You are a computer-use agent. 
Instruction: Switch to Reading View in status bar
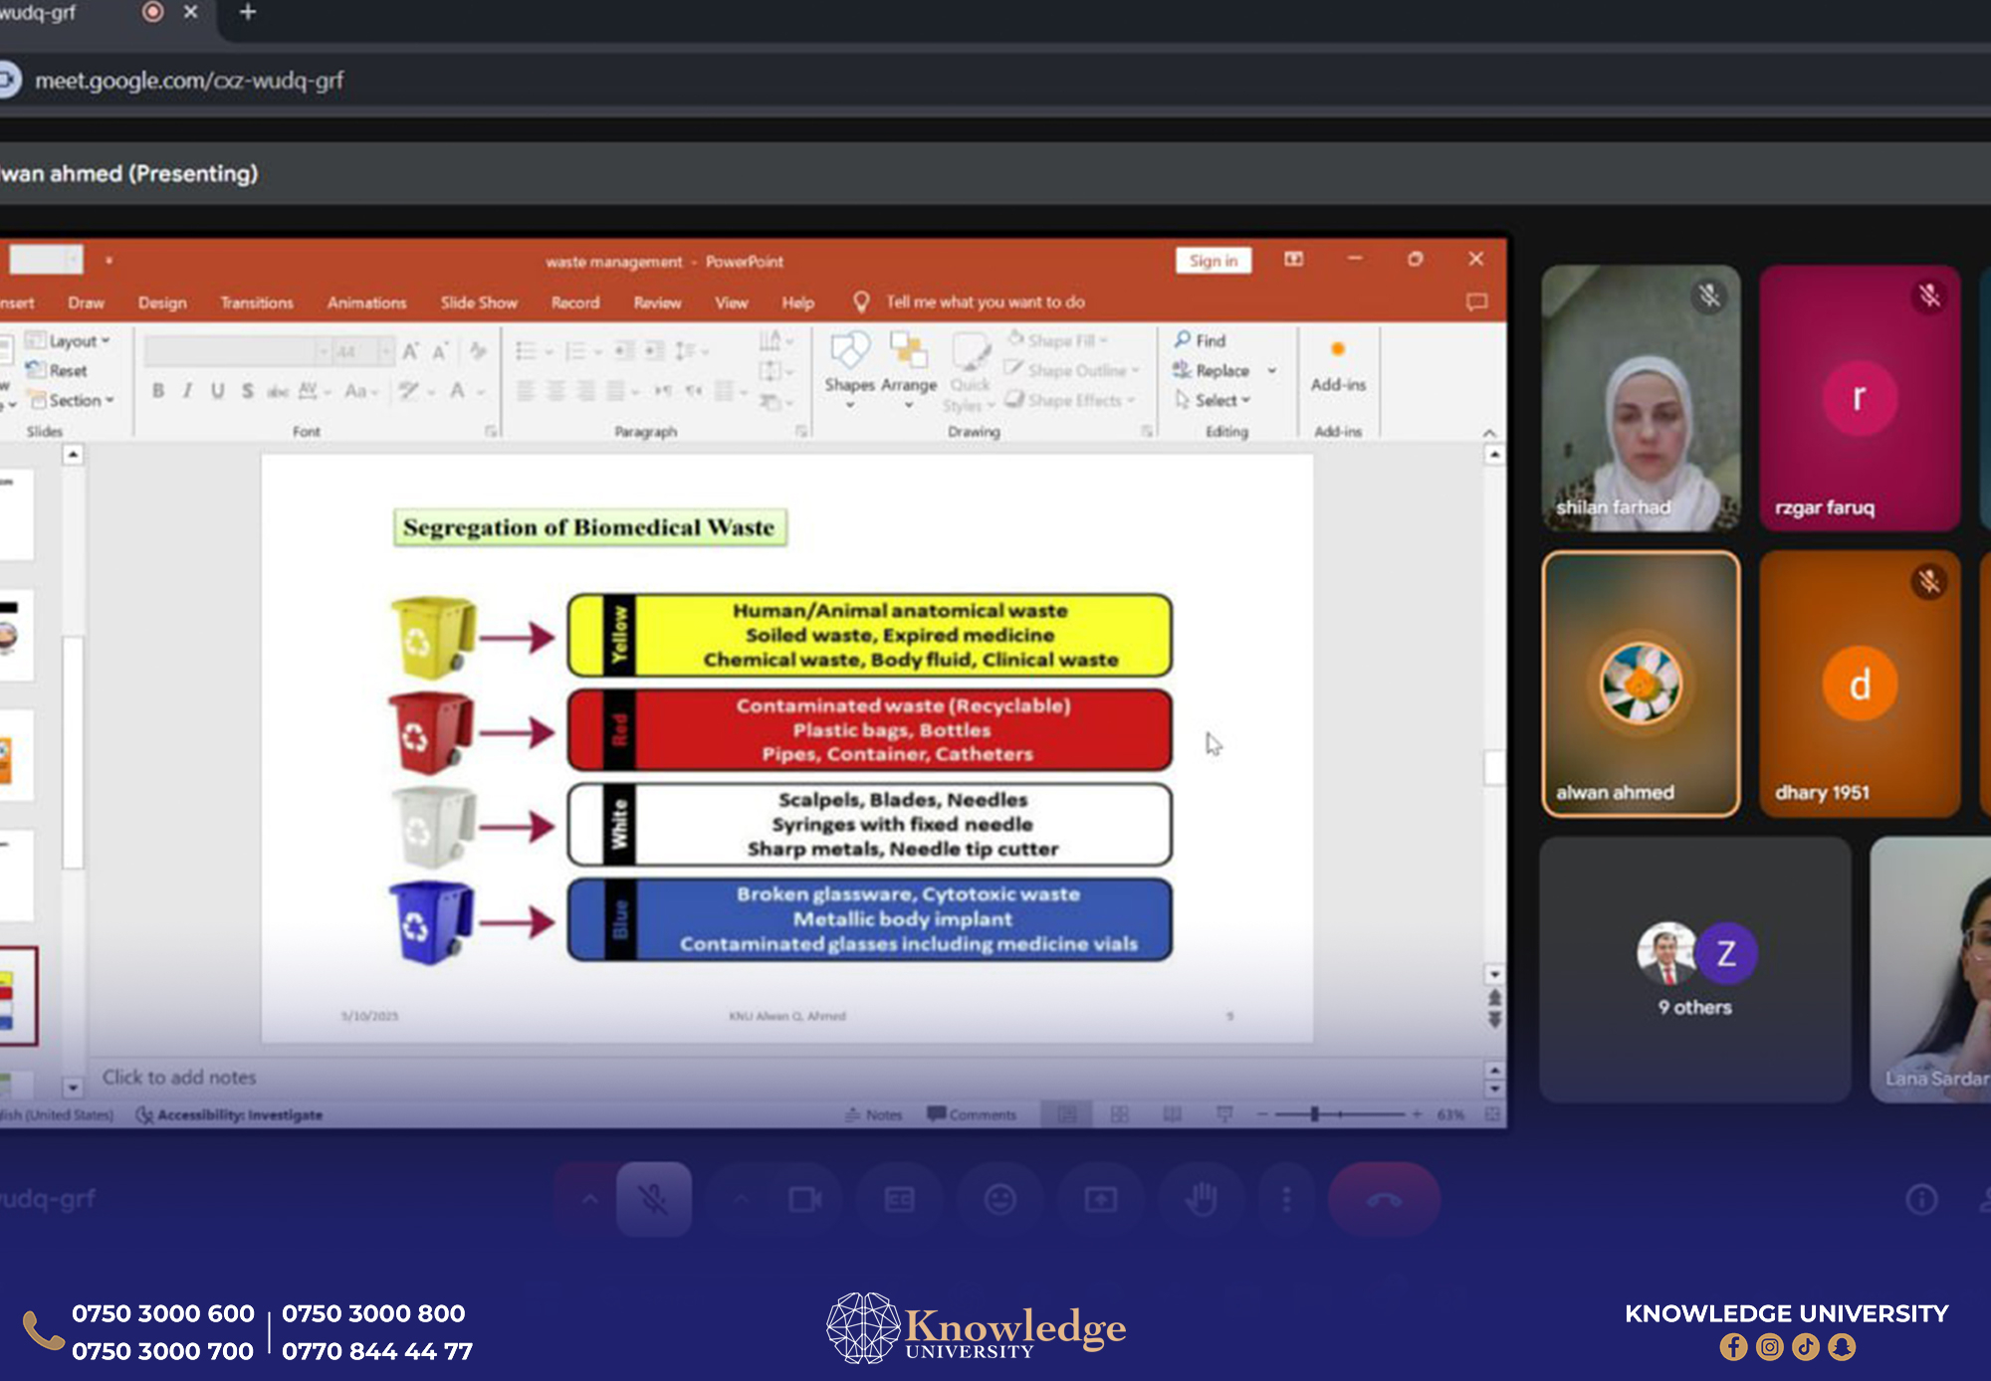click(x=1172, y=1114)
